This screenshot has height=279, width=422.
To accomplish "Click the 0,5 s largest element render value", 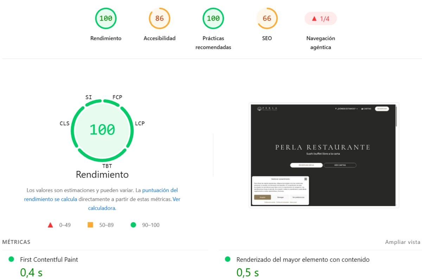I will pos(248,272).
